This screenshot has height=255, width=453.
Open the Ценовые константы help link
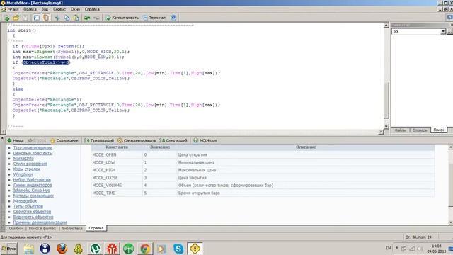point(33,153)
